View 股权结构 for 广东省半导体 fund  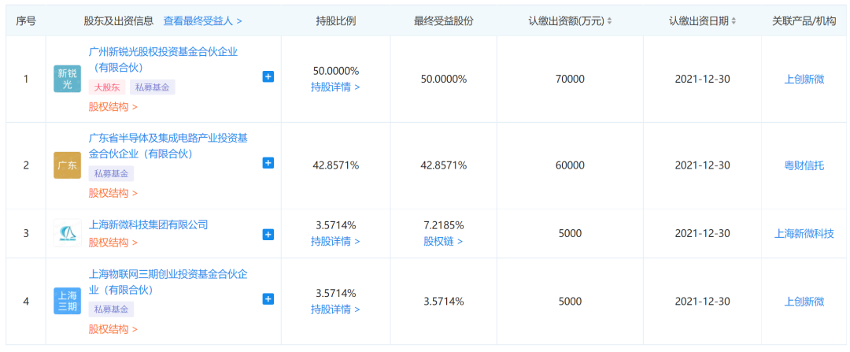coord(113,193)
